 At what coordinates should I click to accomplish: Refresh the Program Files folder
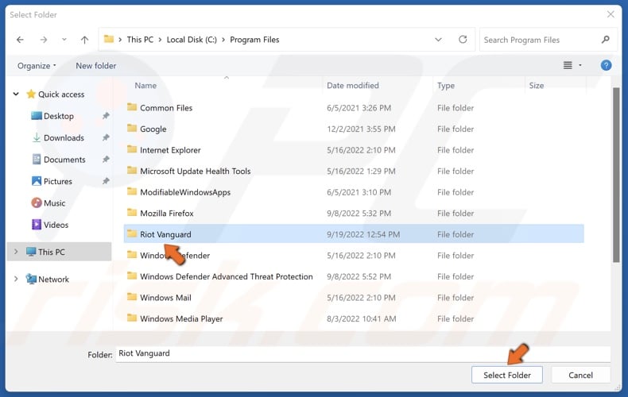[463, 40]
